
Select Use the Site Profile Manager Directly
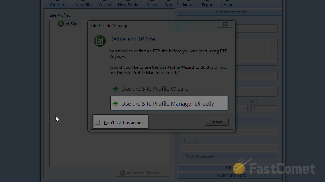coord(169,103)
